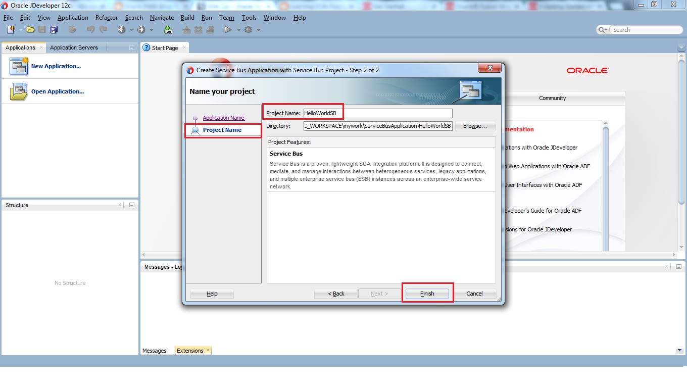Go to Application Name wizard step
Viewport: 687px width, 388px height.
point(223,118)
